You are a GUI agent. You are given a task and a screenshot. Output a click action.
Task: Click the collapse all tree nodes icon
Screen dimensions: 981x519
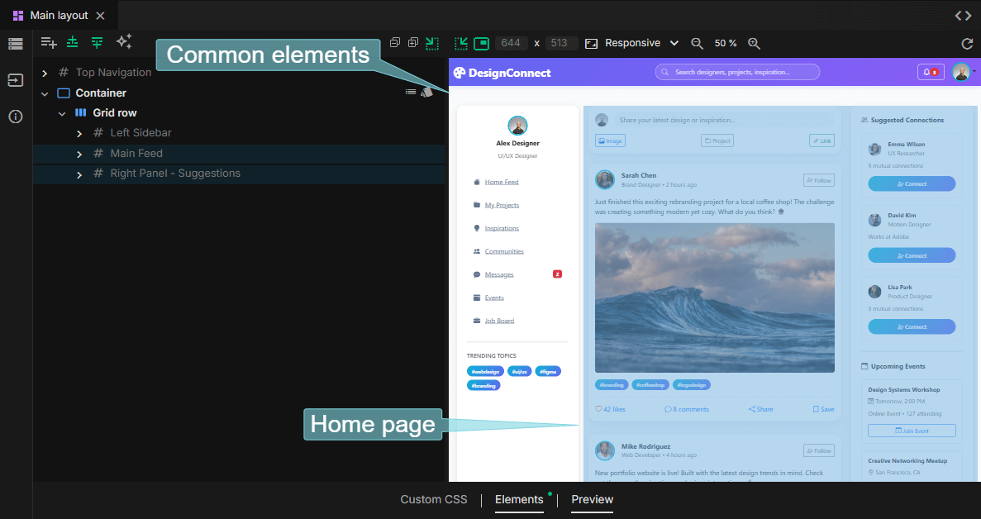(x=394, y=43)
